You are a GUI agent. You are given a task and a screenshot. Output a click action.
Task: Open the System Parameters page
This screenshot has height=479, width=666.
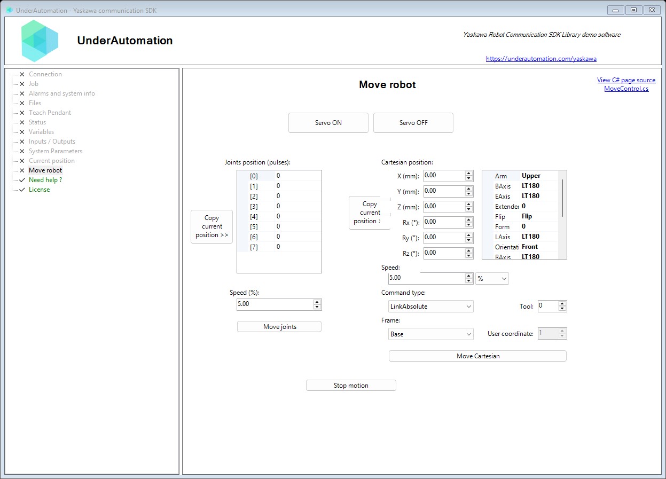click(x=56, y=151)
